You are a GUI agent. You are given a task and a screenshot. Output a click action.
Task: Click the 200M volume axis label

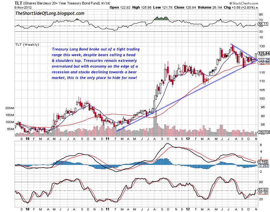point(10,108)
